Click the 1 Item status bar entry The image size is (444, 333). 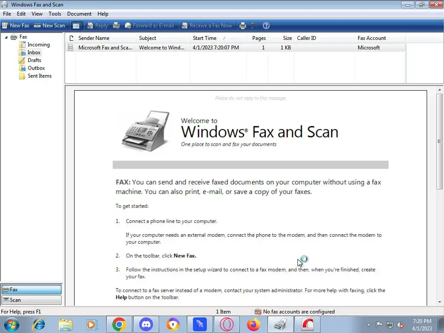(x=223, y=312)
